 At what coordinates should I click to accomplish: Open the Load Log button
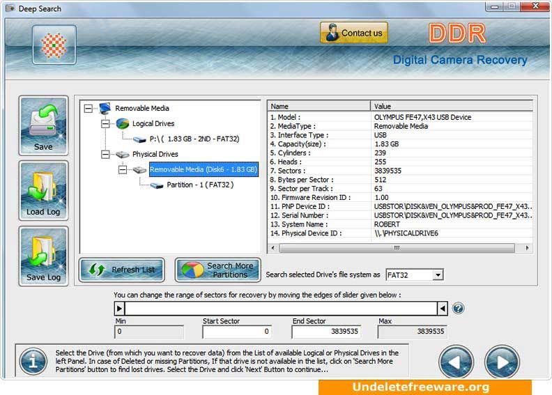tap(43, 191)
